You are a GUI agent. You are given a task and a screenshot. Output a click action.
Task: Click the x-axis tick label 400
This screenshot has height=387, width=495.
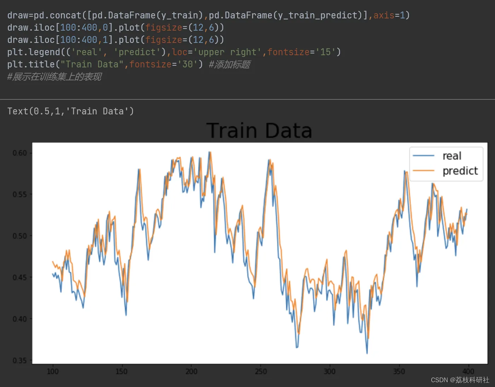468,371
